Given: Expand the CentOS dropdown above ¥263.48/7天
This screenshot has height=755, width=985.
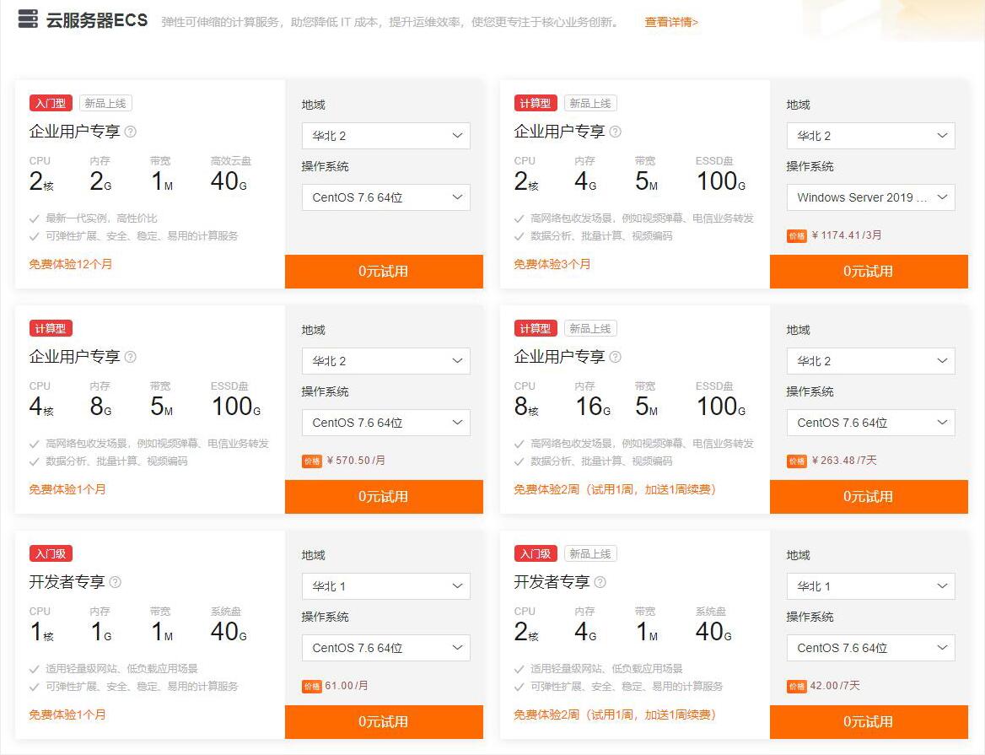Looking at the screenshot, I should (870, 423).
